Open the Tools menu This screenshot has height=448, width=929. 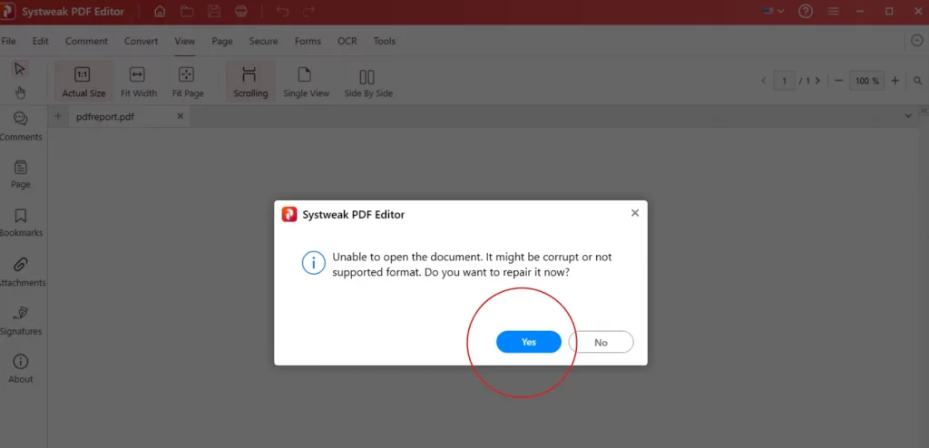coord(385,41)
